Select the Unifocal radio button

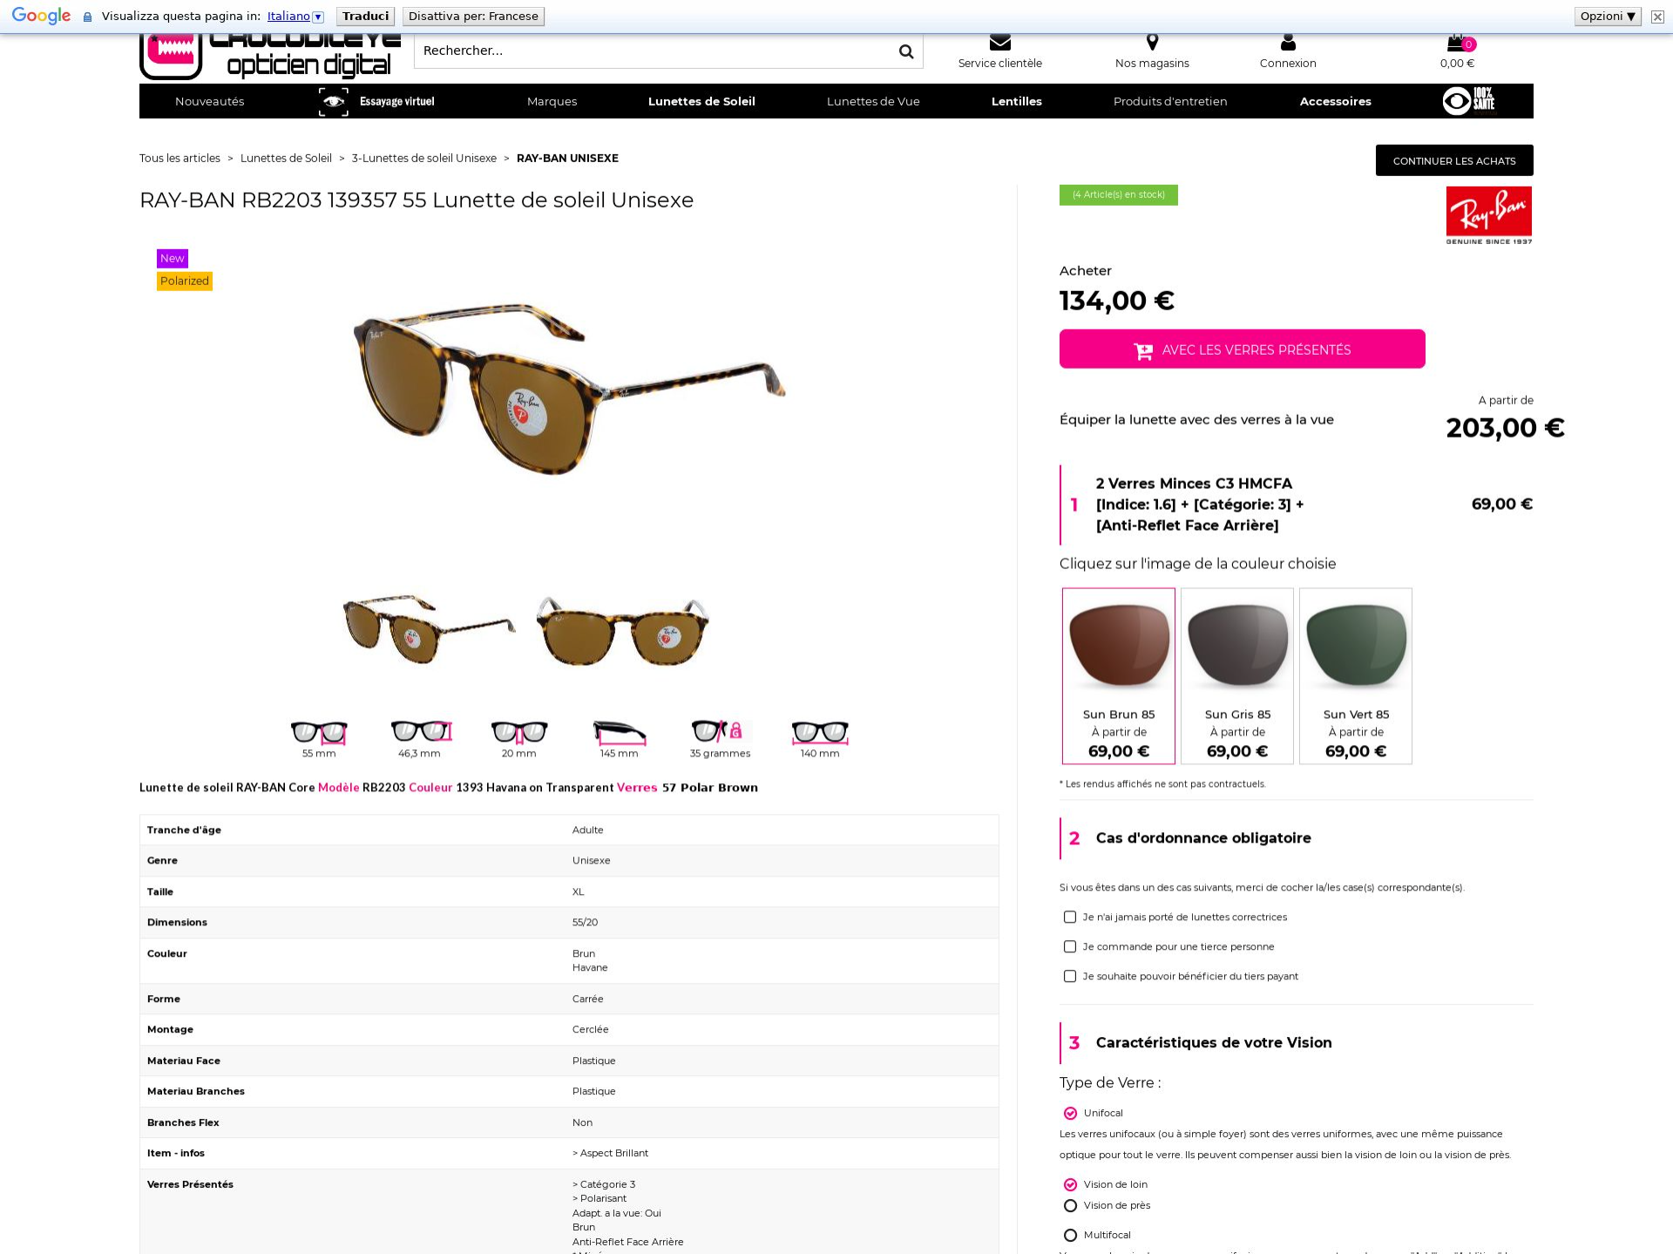[x=1070, y=1113]
